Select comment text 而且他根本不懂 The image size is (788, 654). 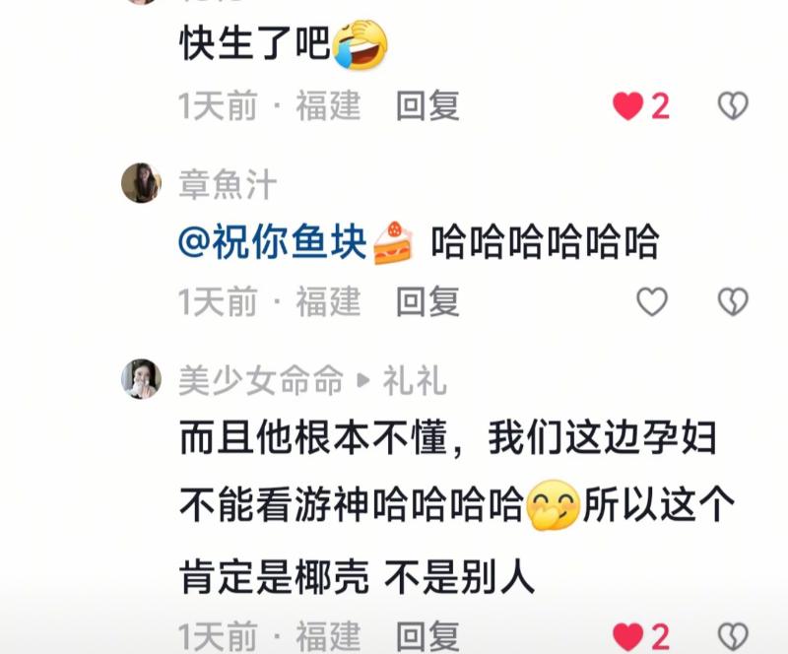pos(313,438)
